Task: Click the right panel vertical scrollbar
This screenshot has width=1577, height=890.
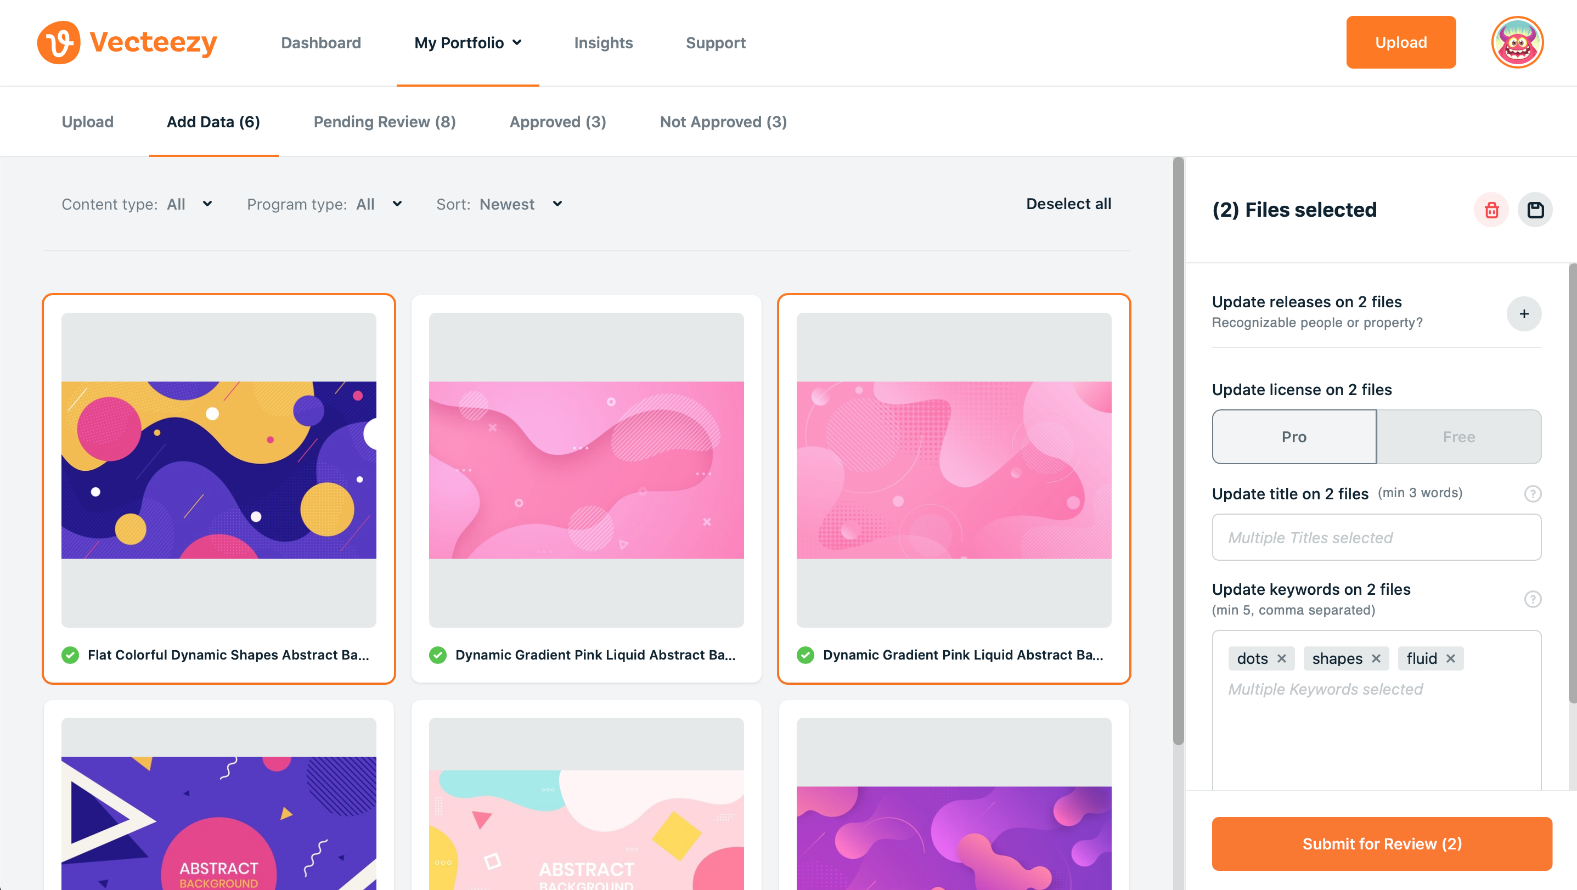Action: pos(1572,483)
